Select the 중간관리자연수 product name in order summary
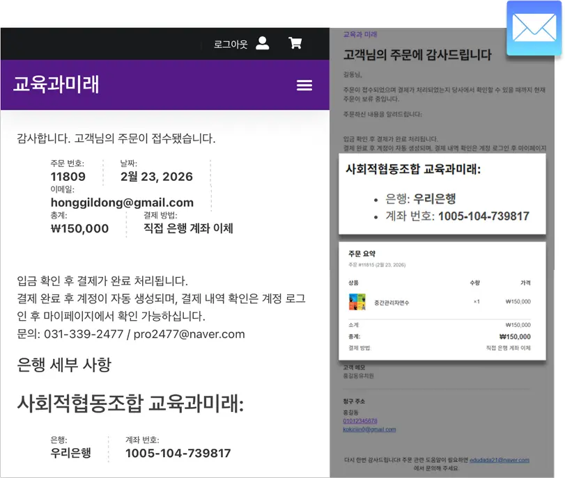The image size is (565, 478). pos(394,302)
